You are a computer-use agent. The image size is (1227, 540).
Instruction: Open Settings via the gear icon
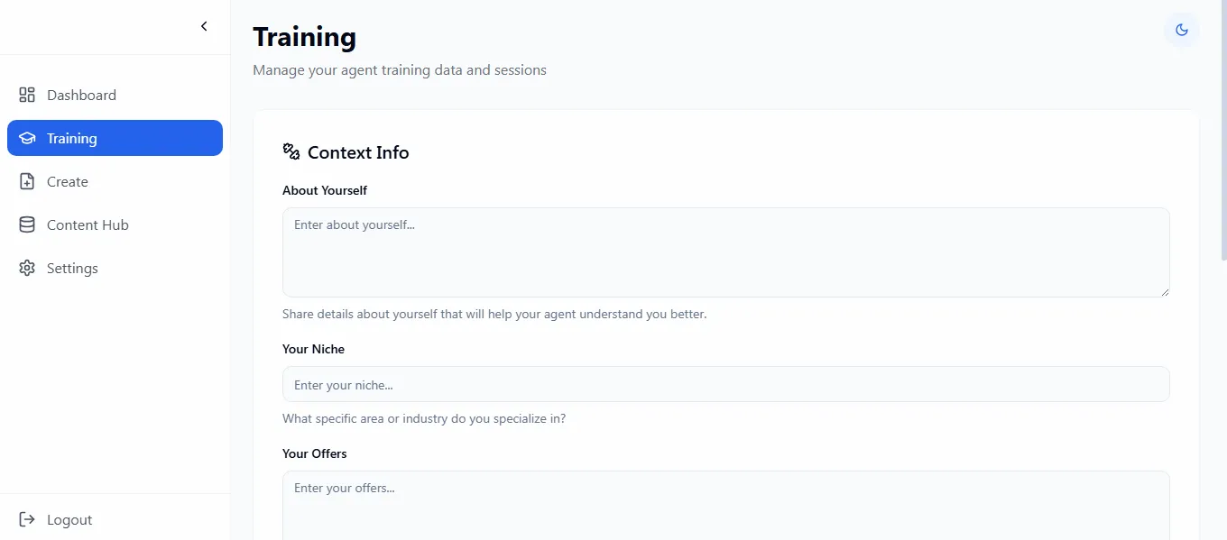click(27, 268)
